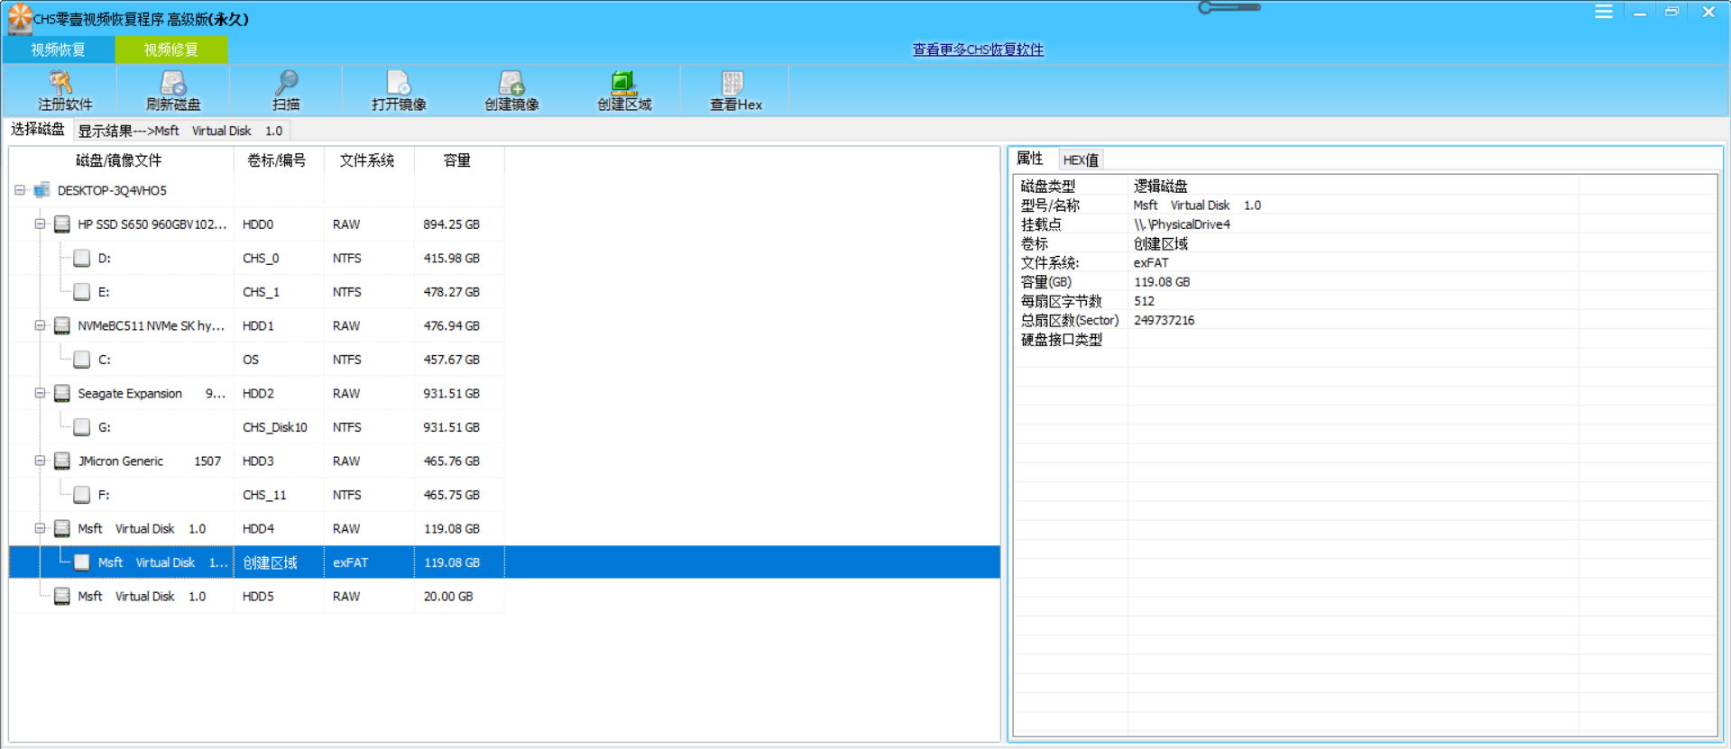The image size is (1731, 749).
Task: Click the 注册软件 register software icon
Action: click(60, 82)
